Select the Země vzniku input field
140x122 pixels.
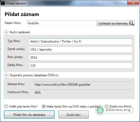coord(80,49)
